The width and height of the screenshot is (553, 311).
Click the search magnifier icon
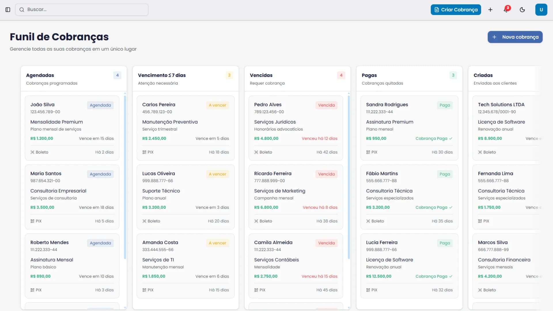[22, 10]
